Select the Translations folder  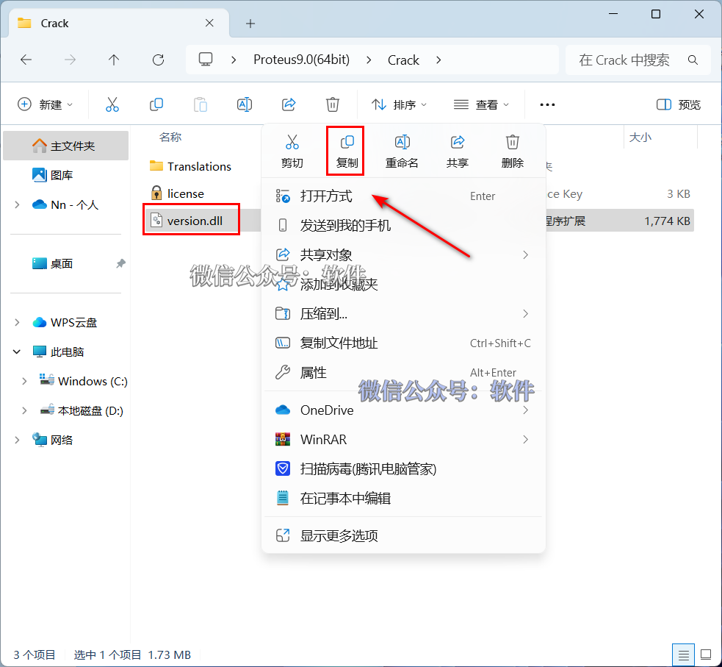[x=191, y=166]
